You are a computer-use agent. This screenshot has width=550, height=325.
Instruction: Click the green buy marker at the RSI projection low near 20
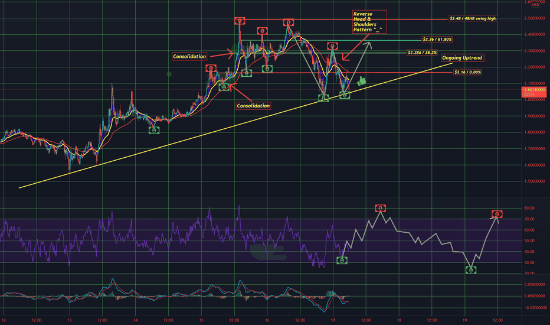(471, 270)
